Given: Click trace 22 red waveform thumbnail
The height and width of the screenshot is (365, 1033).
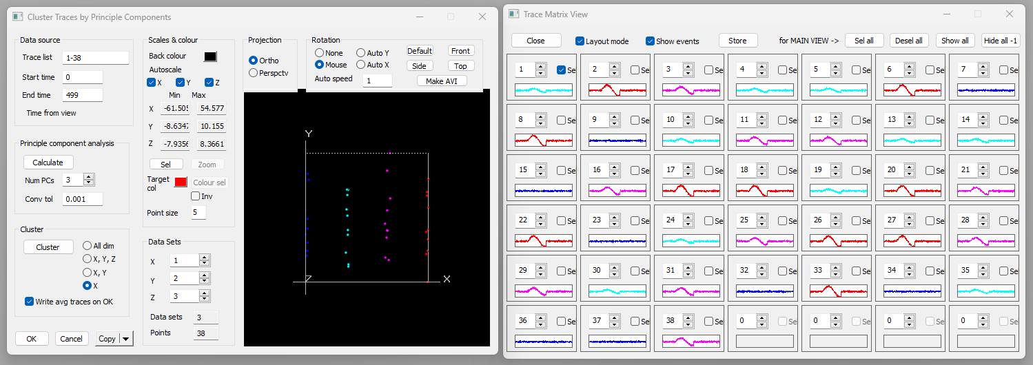Looking at the screenshot, I should coord(544,241).
